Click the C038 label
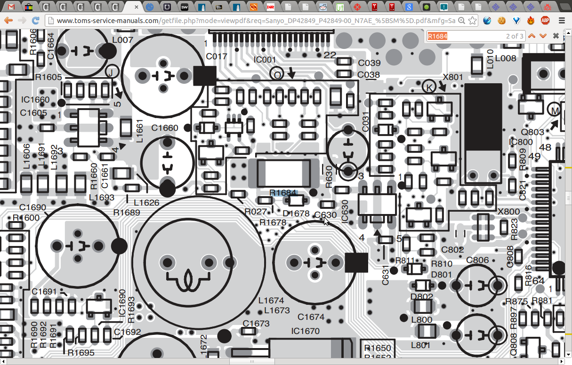The image size is (572, 365). coord(369,75)
